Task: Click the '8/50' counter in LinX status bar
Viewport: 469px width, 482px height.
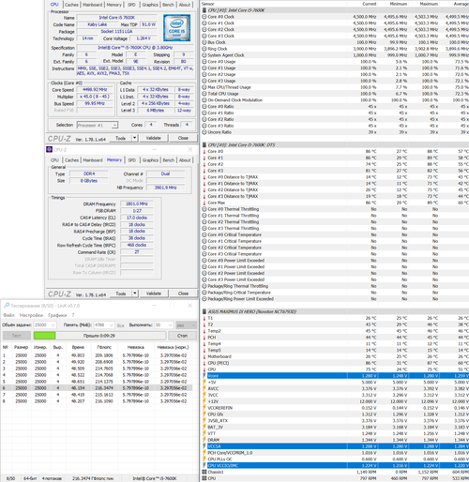Action: click(x=10, y=478)
